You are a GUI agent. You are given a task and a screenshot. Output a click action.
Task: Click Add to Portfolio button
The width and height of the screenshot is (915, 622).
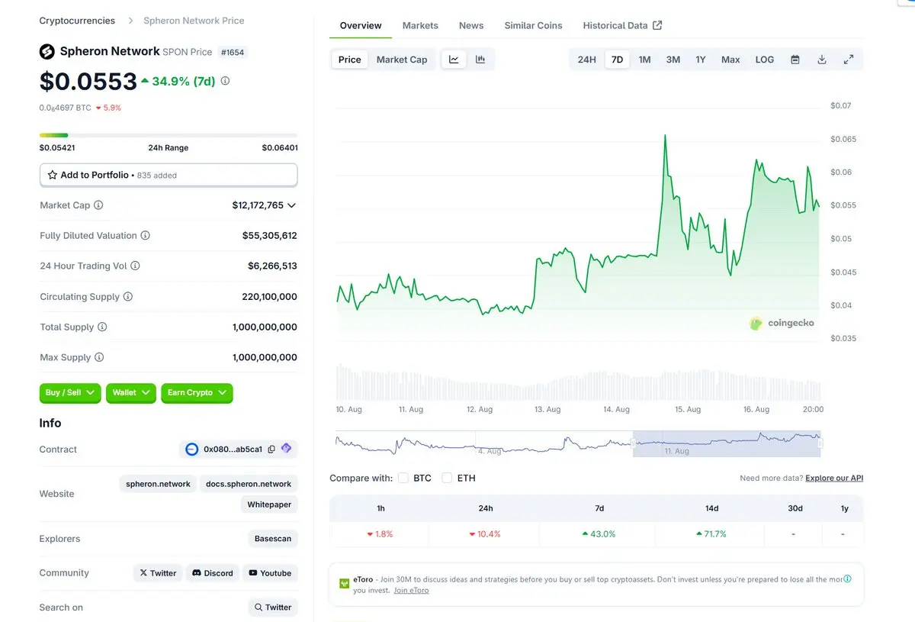[169, 175]
